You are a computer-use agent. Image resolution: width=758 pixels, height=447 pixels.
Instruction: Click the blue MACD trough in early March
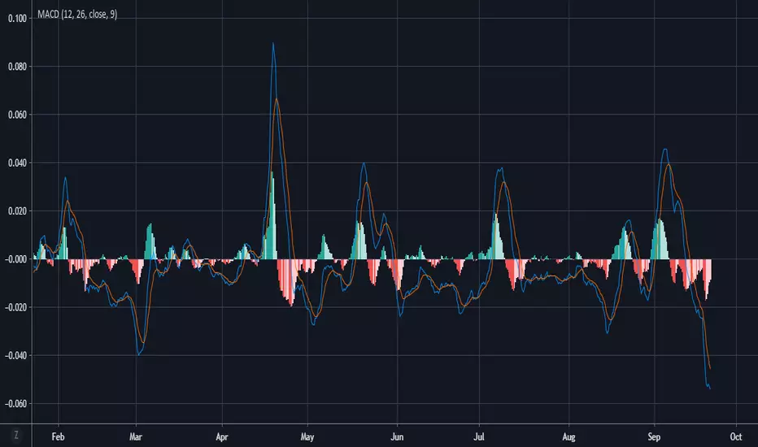(x=138, y=354)
